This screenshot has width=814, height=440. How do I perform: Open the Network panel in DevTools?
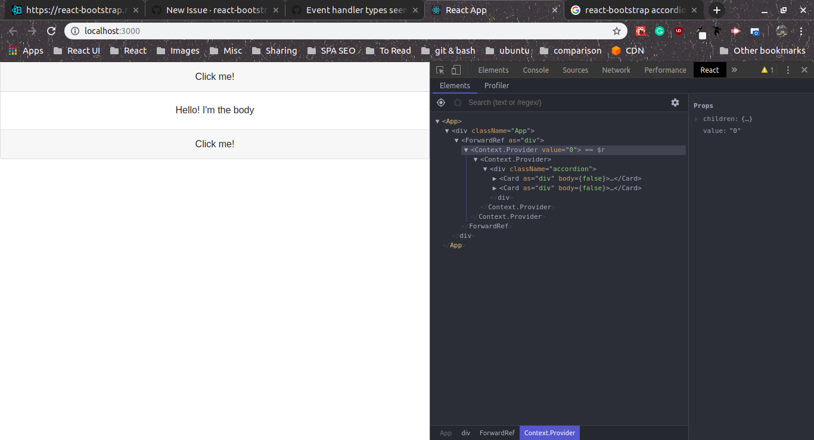click(616, 70)
